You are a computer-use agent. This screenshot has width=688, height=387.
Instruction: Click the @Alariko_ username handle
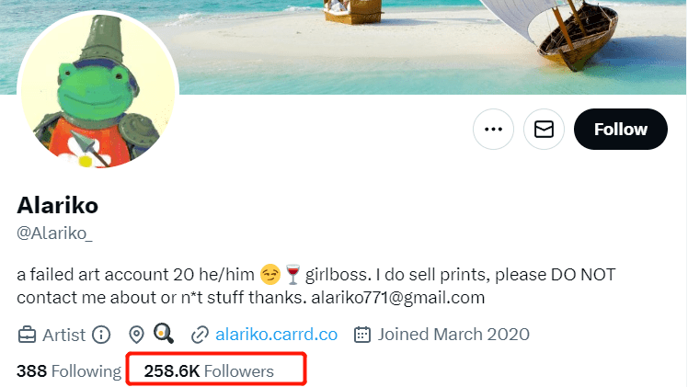point(54,233)
